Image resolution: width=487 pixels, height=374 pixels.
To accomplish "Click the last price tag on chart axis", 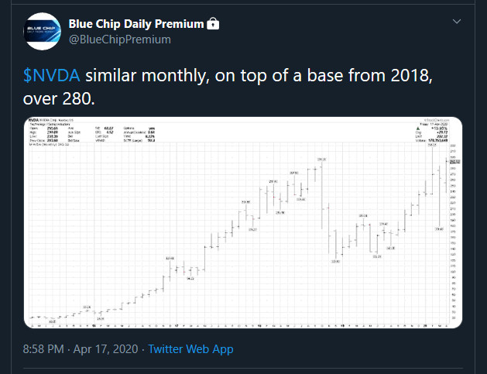I will (x=455, y=162).
